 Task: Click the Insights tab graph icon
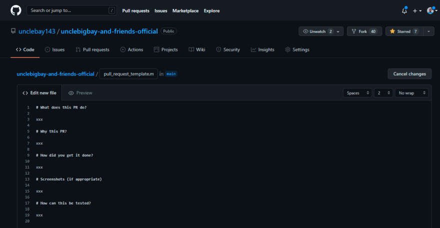point(253,49)
